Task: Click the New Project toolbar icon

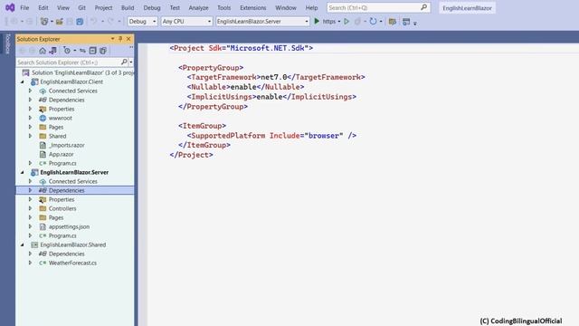Action: [44, 22]
